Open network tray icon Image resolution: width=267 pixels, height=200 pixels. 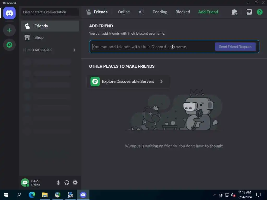click(227, 195)
